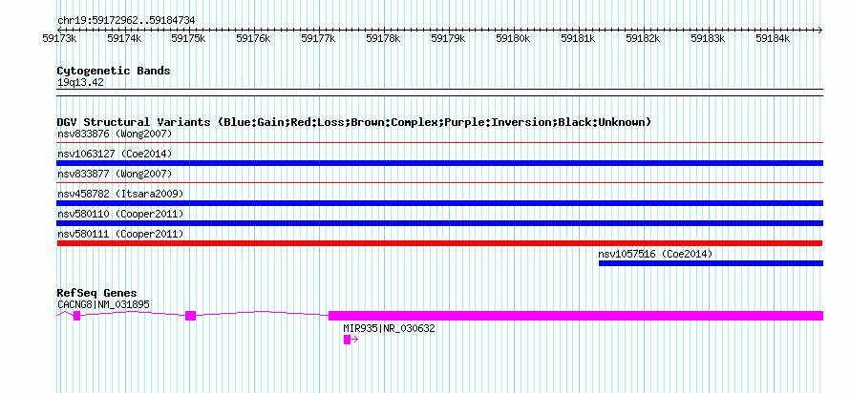Click the Cytogenetic Bands track title
The height and width of the screenshot is (393, 850).
114,71
